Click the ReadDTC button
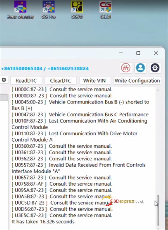Viewport: 168px width, 230px height. click(x=26, y=81)
